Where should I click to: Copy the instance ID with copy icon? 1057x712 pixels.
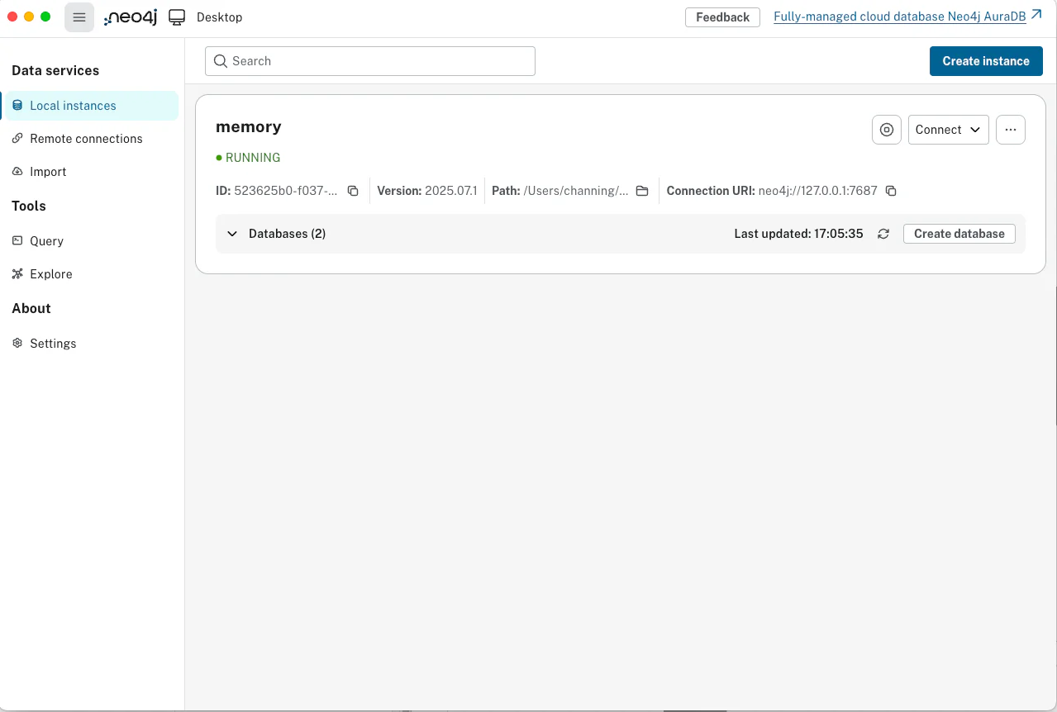coord(353,191)
